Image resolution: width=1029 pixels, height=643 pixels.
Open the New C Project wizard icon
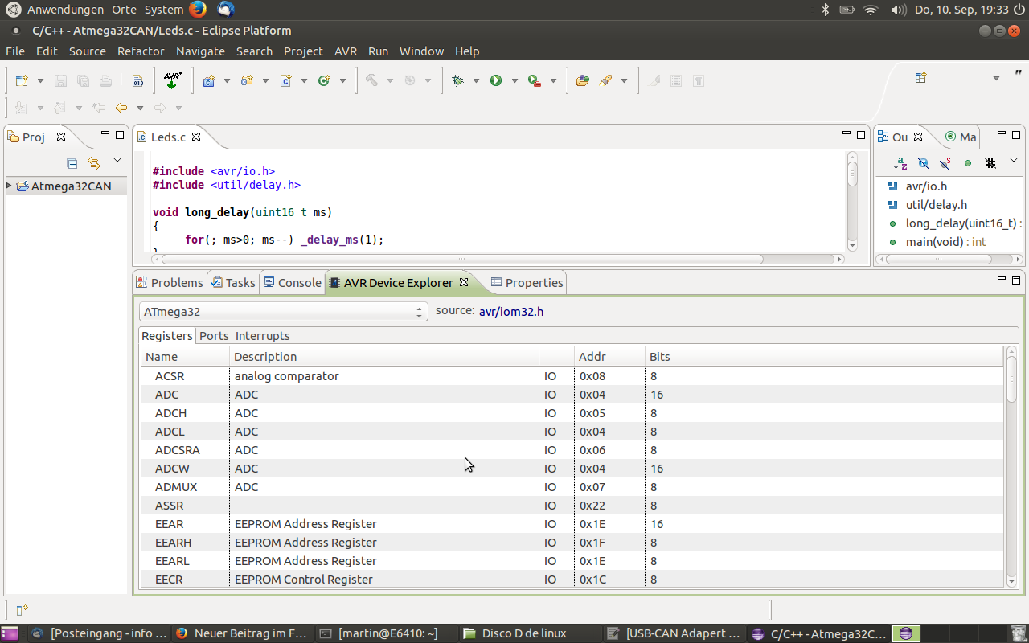tap(209, 80)
